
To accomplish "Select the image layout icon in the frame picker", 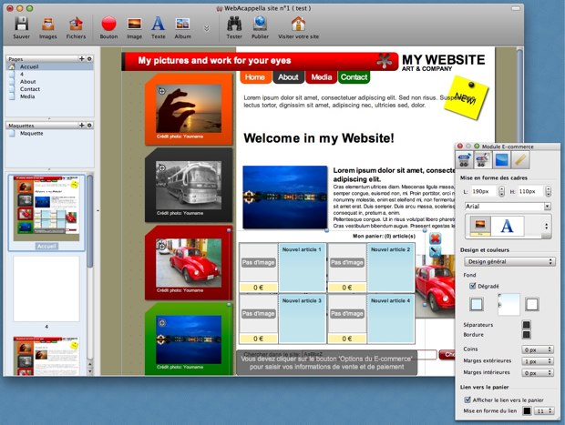I will pos(480,226).
